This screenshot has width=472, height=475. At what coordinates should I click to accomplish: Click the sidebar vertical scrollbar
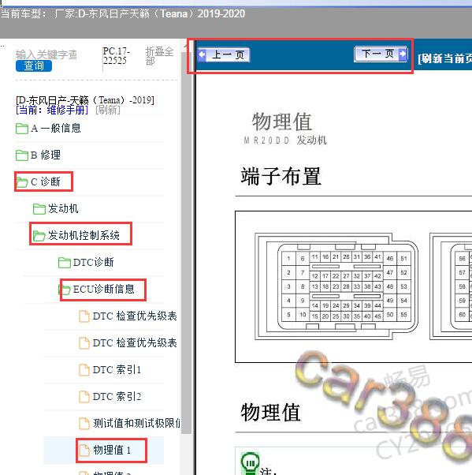click(x=186, y=242)
